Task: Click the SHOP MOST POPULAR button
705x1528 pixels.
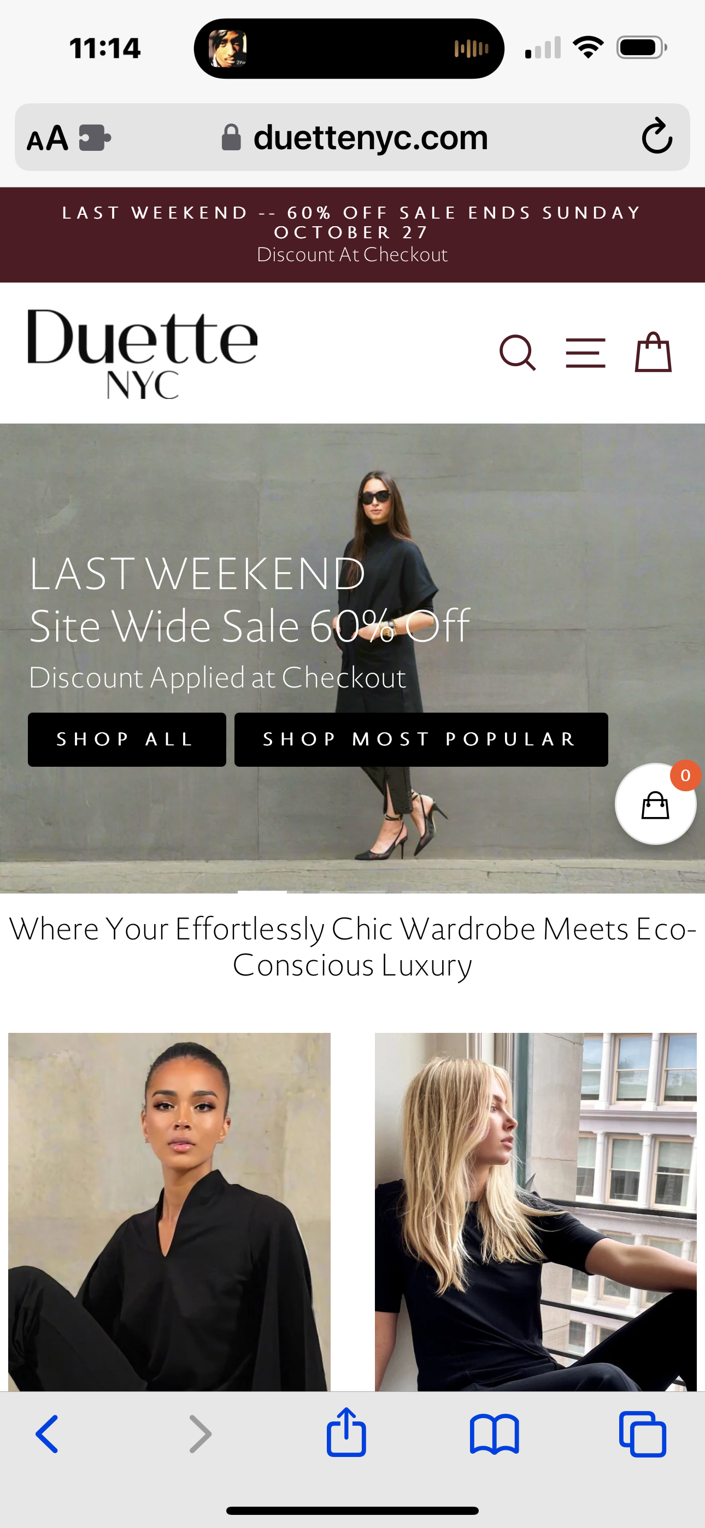Action: [x=421, y=739]
